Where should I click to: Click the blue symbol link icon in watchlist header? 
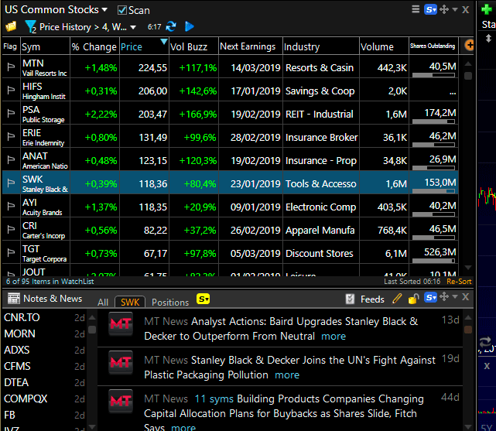[x=430, y=9]
